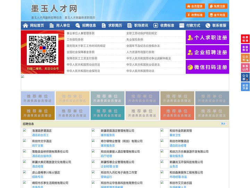Click the QQ群 side floating button
Image resolution: width=250 pixels, height=188 pixels.
pos(245,77)
